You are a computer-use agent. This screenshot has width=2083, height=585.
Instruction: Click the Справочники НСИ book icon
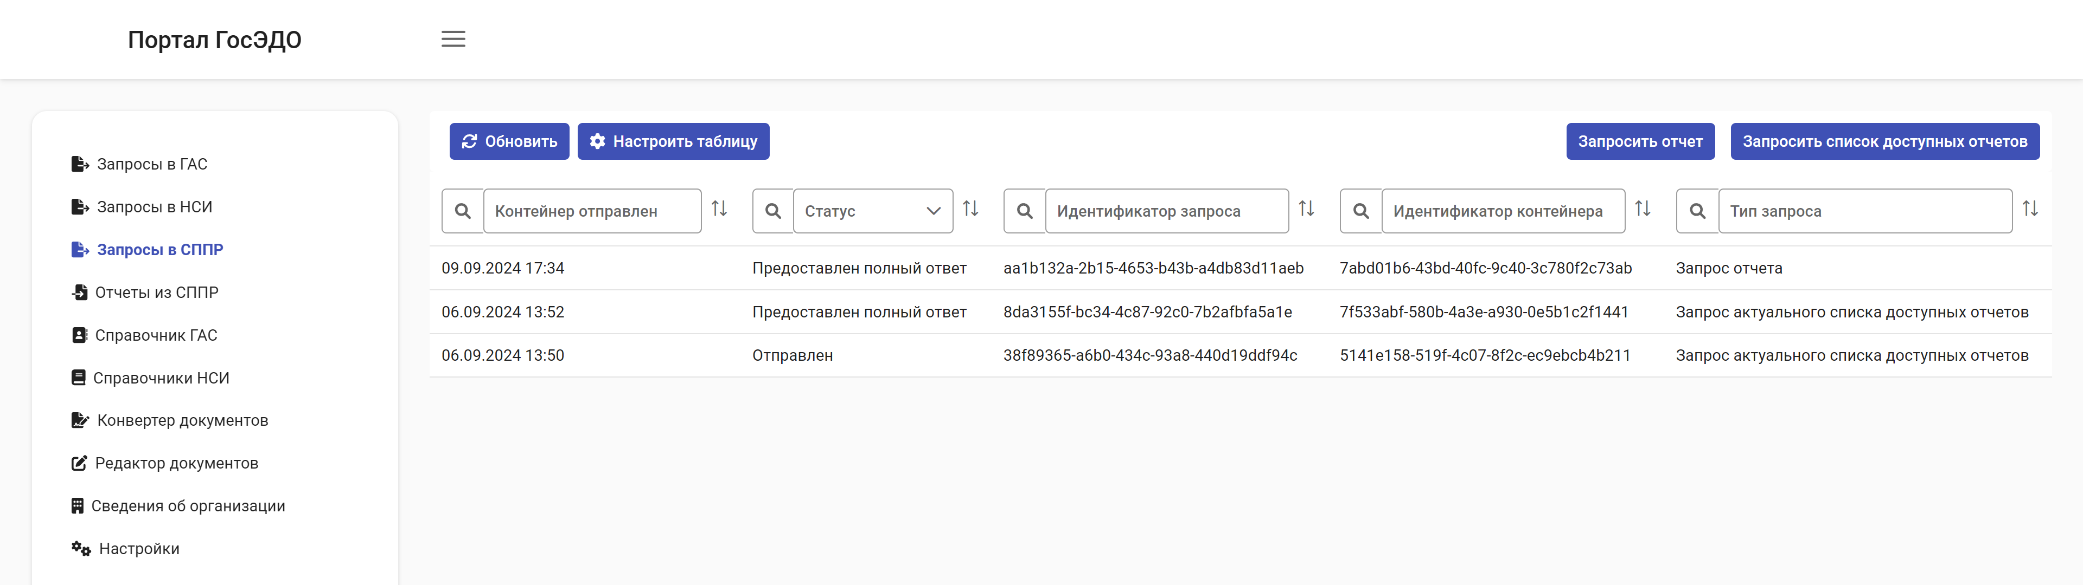(79, 378)
